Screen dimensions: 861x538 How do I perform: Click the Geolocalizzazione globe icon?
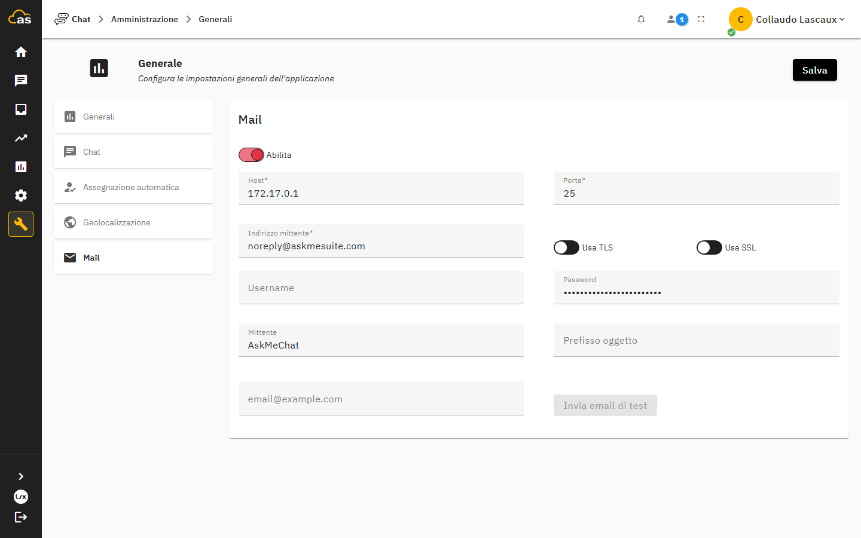pos(70,222)
